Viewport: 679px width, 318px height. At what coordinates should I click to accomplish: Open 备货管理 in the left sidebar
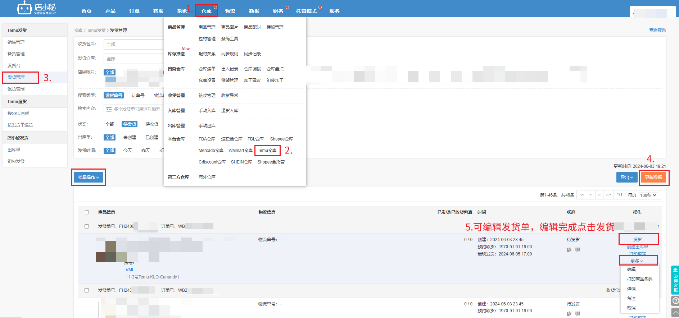point(16,54)
